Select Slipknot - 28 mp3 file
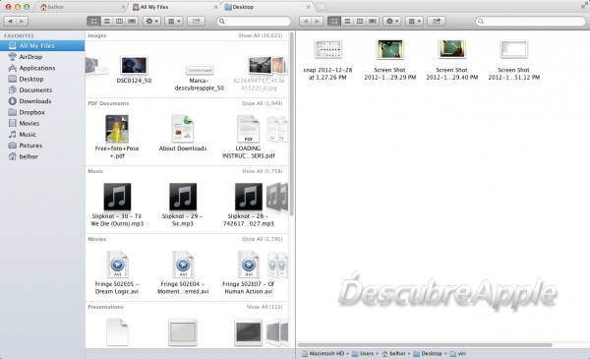The width and height of the screenshot is (590, 359). tap(249, 205)
